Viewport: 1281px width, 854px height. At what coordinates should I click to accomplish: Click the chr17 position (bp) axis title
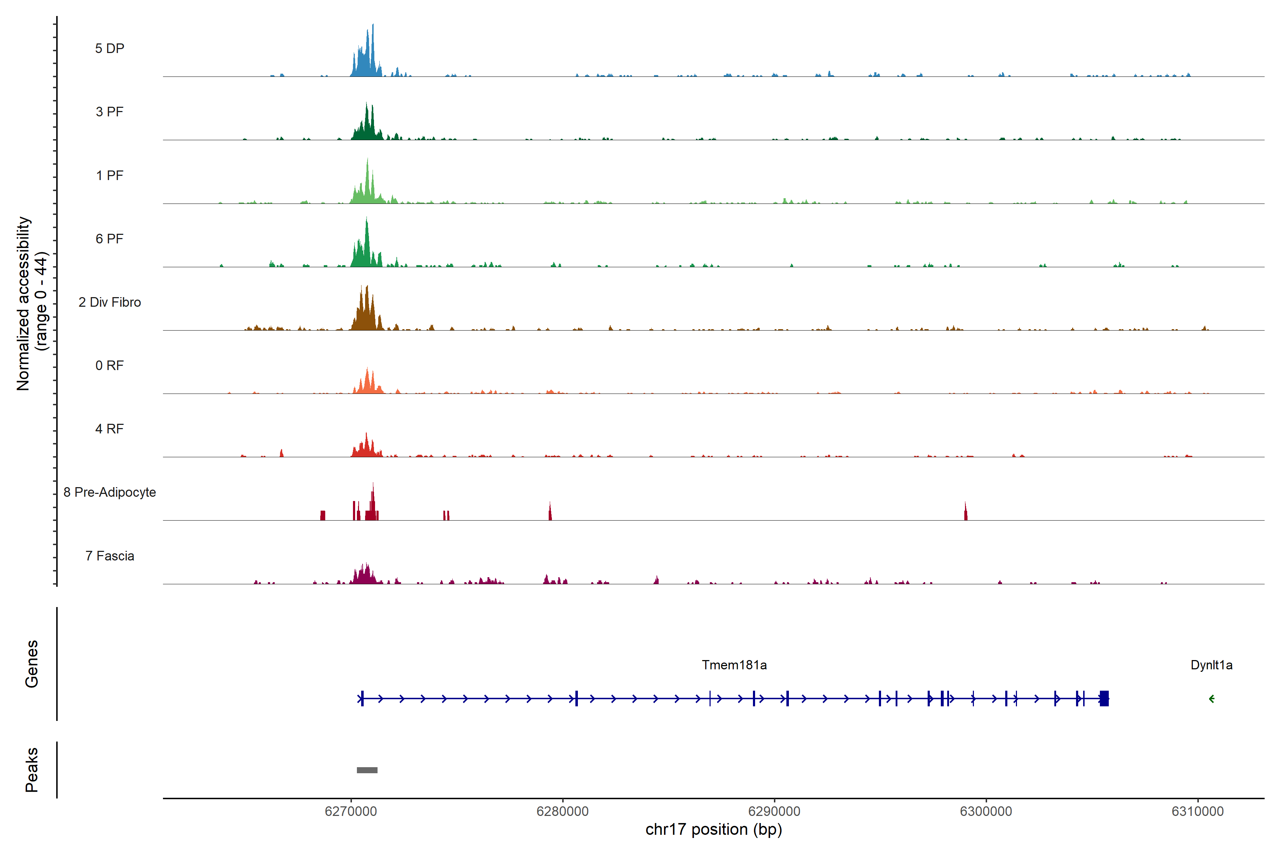713,829
